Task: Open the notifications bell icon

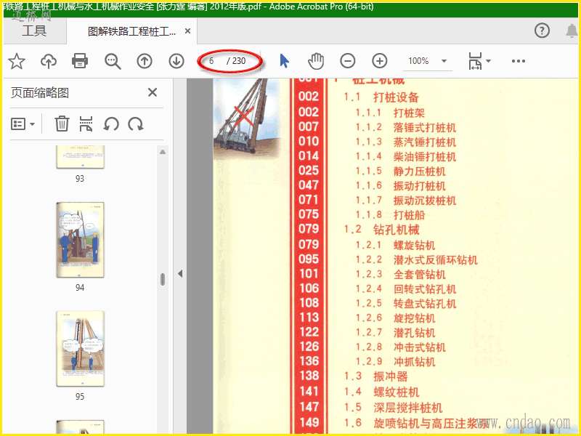Action: [x=572, y=31]
